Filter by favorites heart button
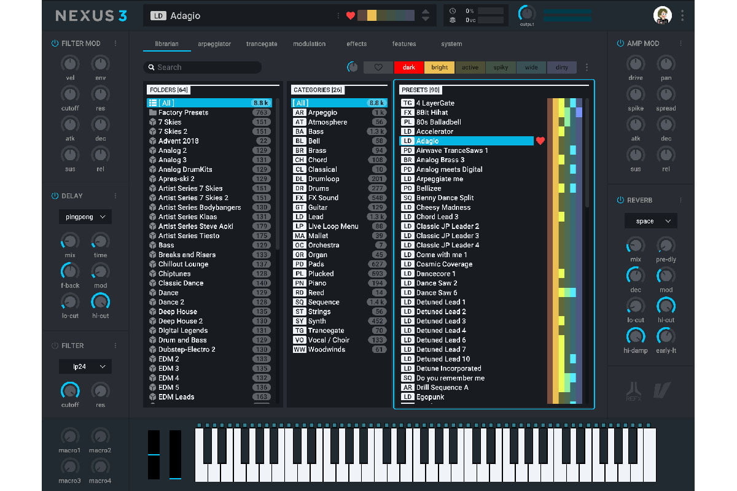Viewport: 737px width, 491px height. (378, 68)
